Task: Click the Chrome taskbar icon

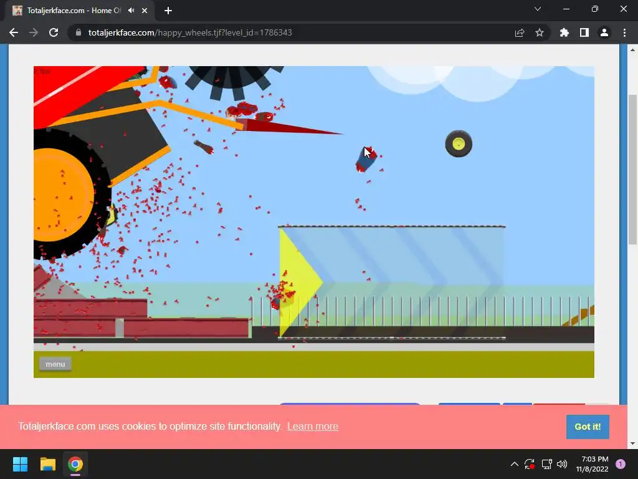Action: (x=75, y=464)
